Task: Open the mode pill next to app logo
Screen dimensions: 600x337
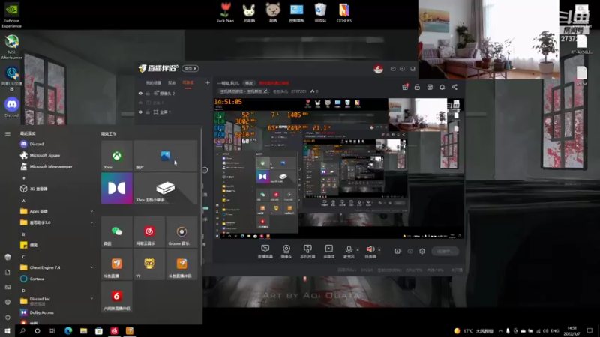Action: pos(190,68)
